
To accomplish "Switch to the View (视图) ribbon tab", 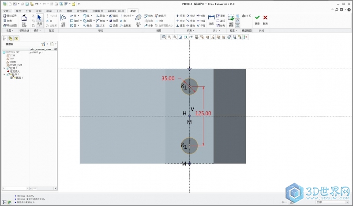I will coord(69,11).
